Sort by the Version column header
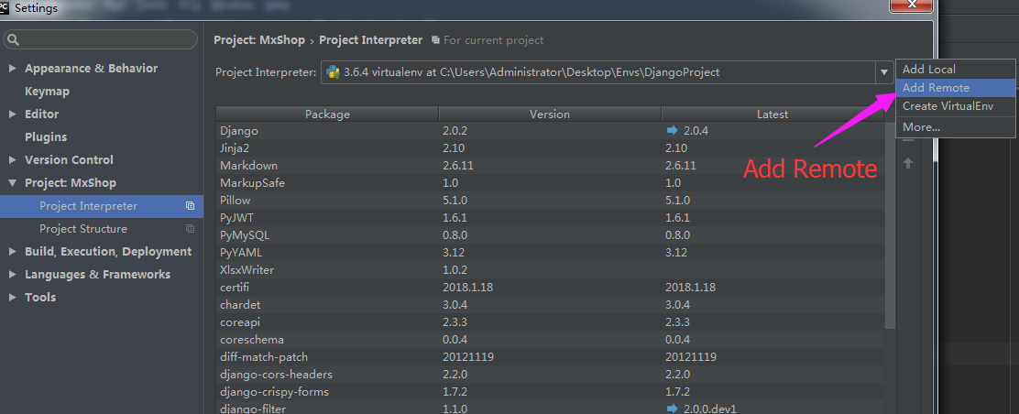The width and height of the screenshot is (1019, 414). pyautogui.click(x=550, y=114)
